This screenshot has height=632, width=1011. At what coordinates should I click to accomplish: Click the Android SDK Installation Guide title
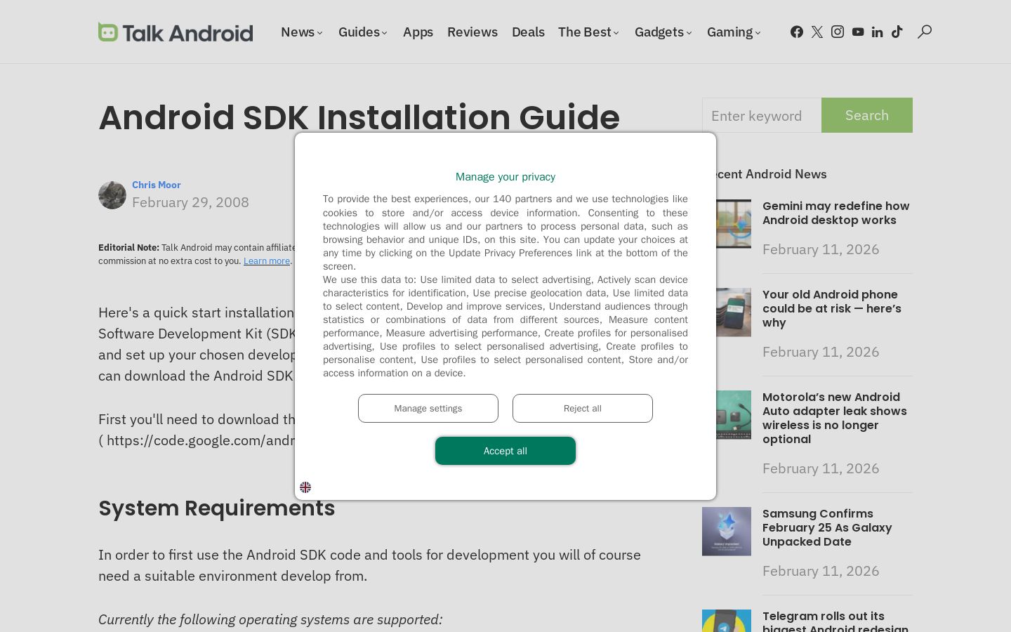[x=359, y=117]
